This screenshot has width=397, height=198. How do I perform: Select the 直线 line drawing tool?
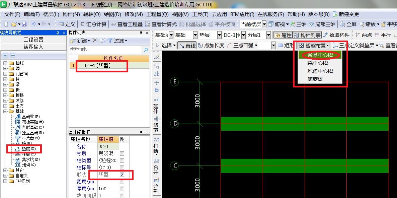[187, 45]
